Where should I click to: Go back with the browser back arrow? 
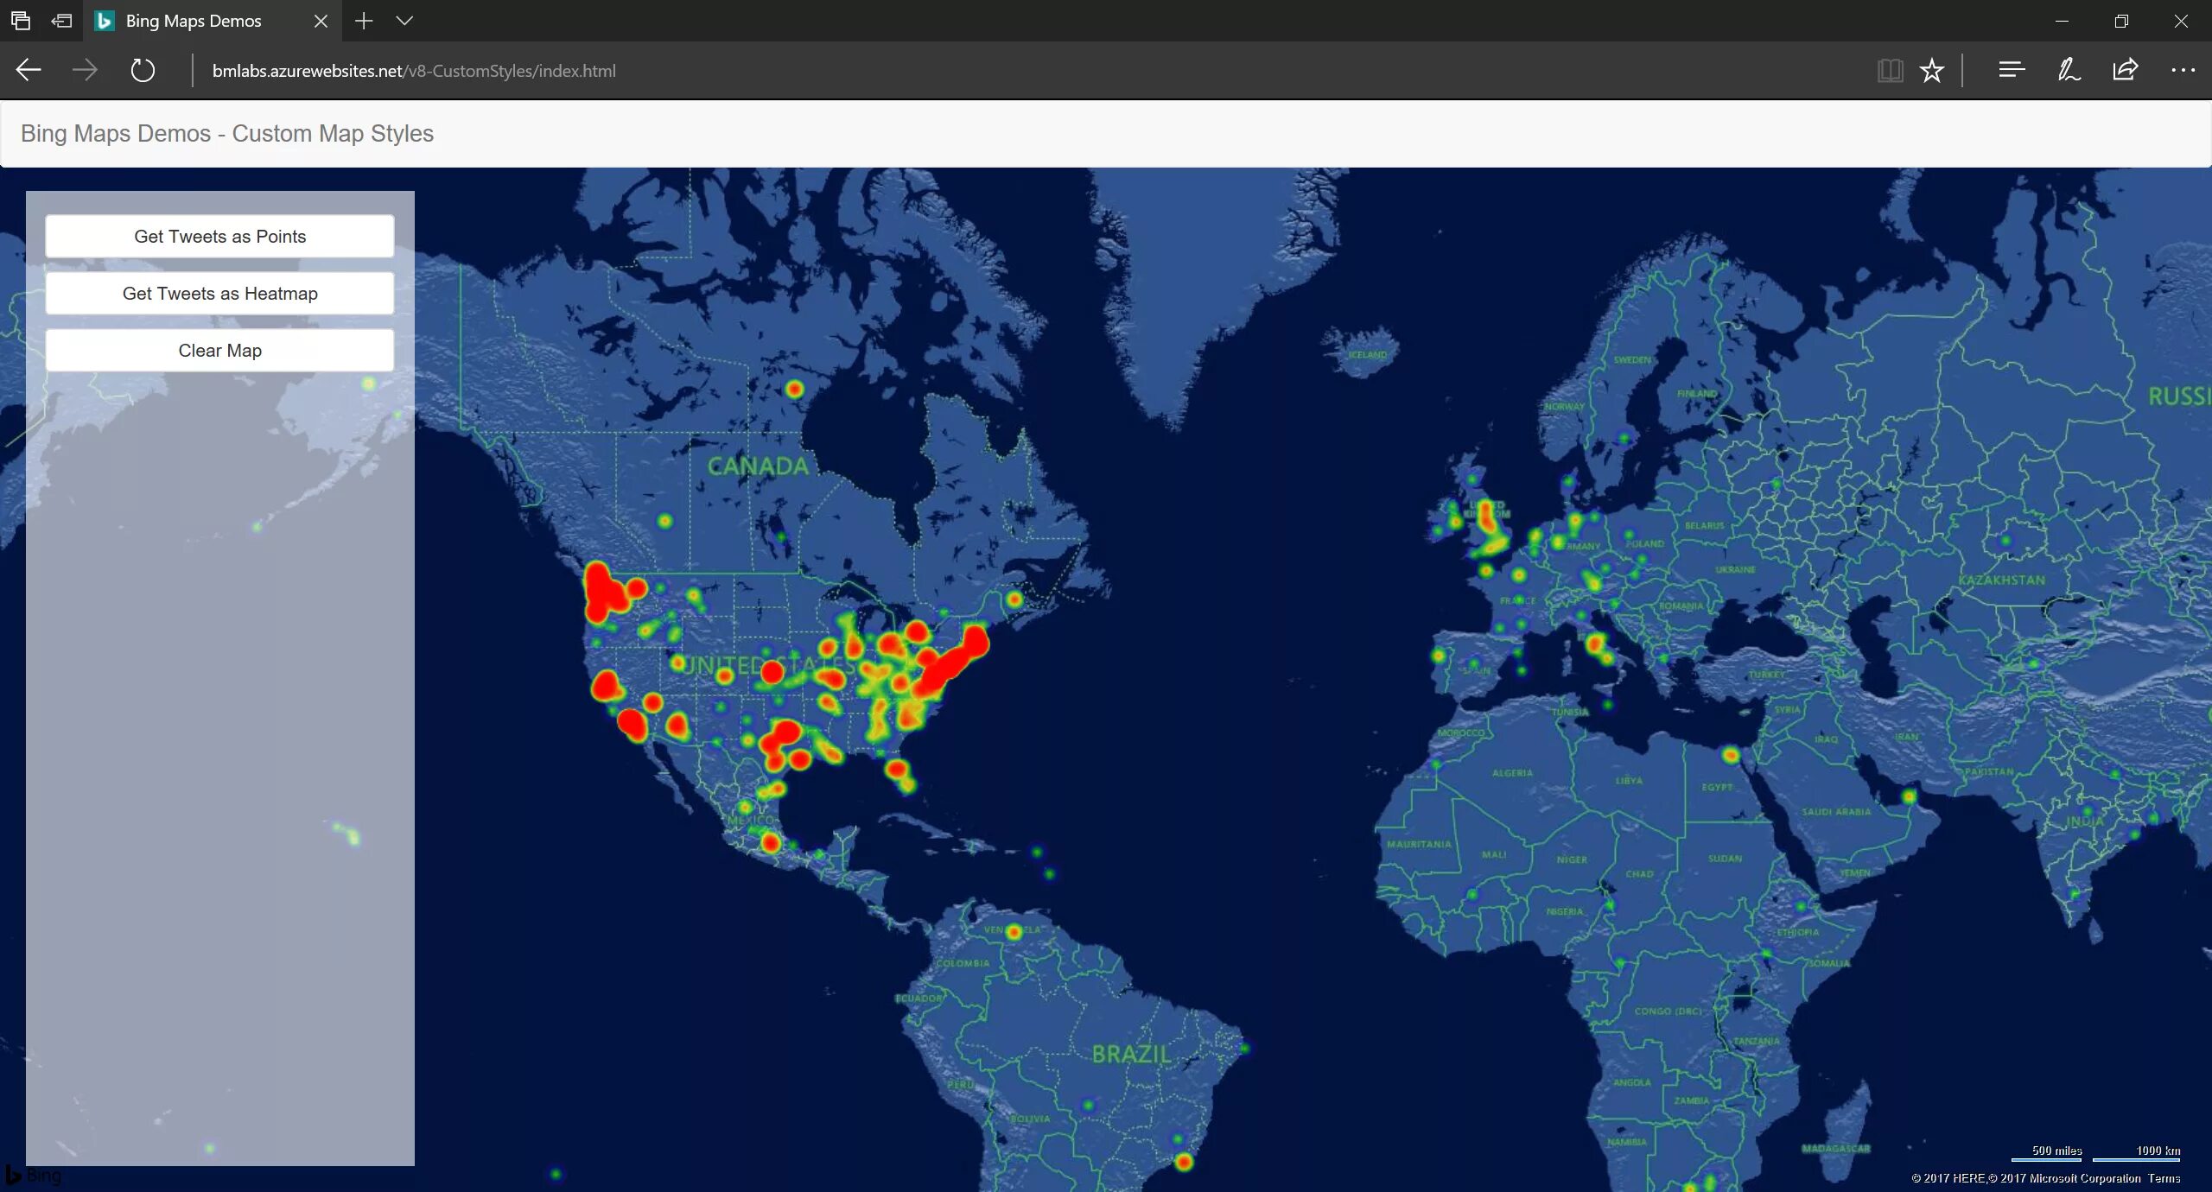(x=29, y=70)
